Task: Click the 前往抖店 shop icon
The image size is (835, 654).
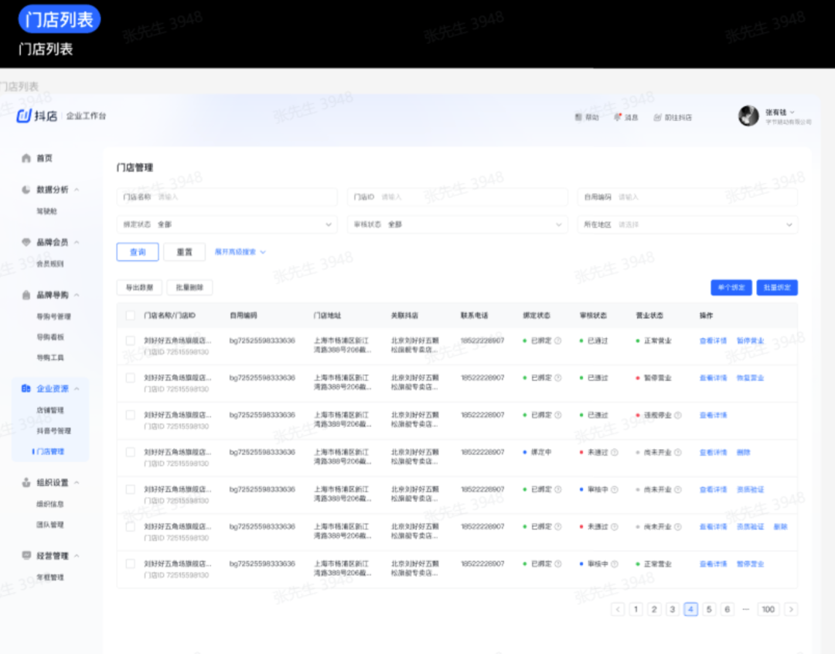Action: [657, 118]
